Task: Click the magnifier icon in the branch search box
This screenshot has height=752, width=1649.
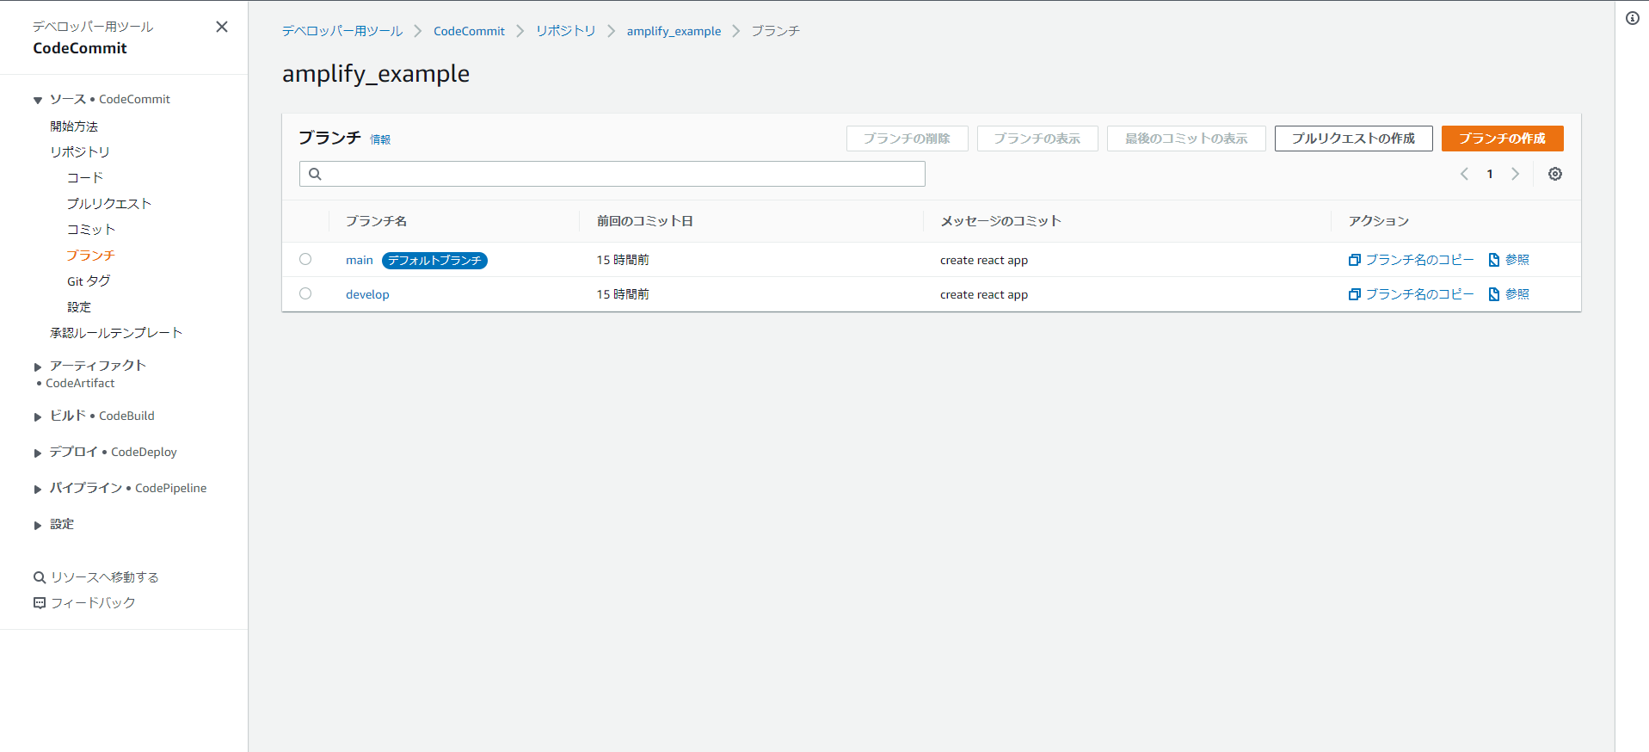Action: tap(315, 174)
